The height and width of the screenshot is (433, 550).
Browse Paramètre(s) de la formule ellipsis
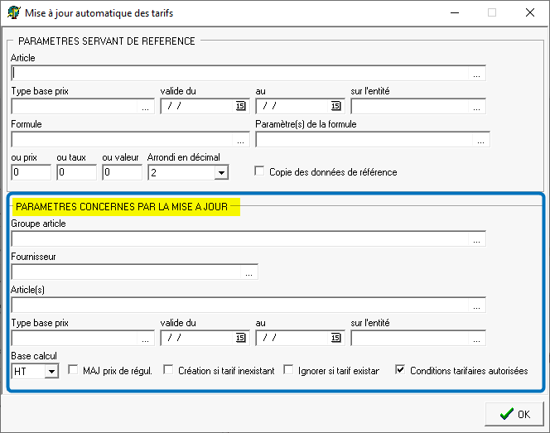(x=481, y=140)
